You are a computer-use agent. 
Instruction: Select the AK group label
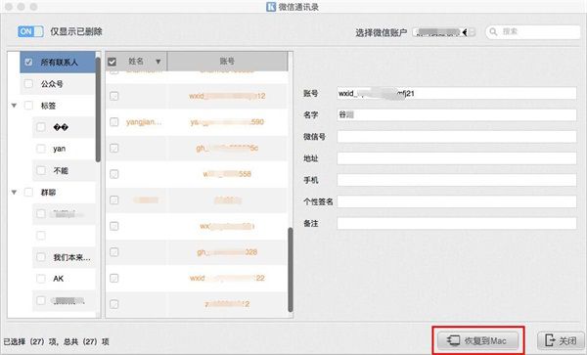[59, 279]
